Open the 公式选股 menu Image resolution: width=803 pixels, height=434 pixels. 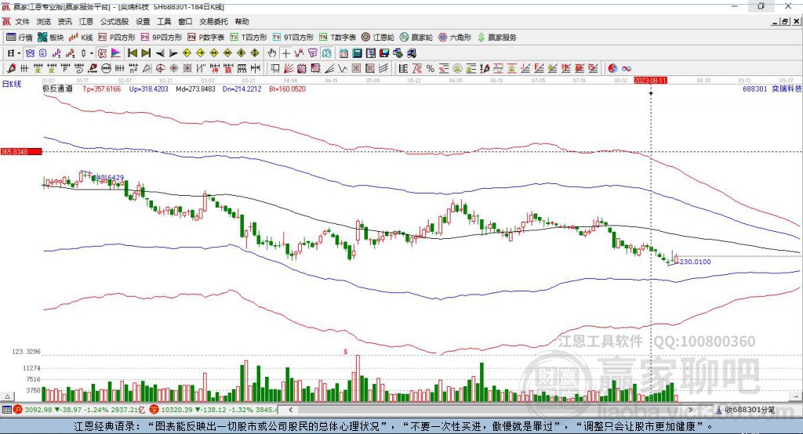(x=114, y=21)
